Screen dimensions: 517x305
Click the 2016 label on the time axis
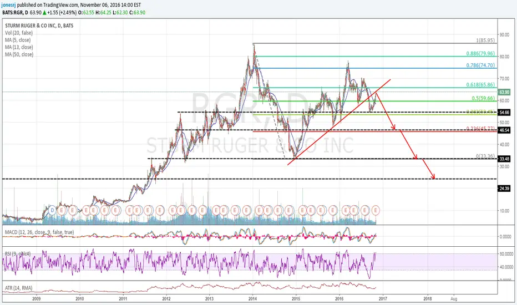(339, 299)
